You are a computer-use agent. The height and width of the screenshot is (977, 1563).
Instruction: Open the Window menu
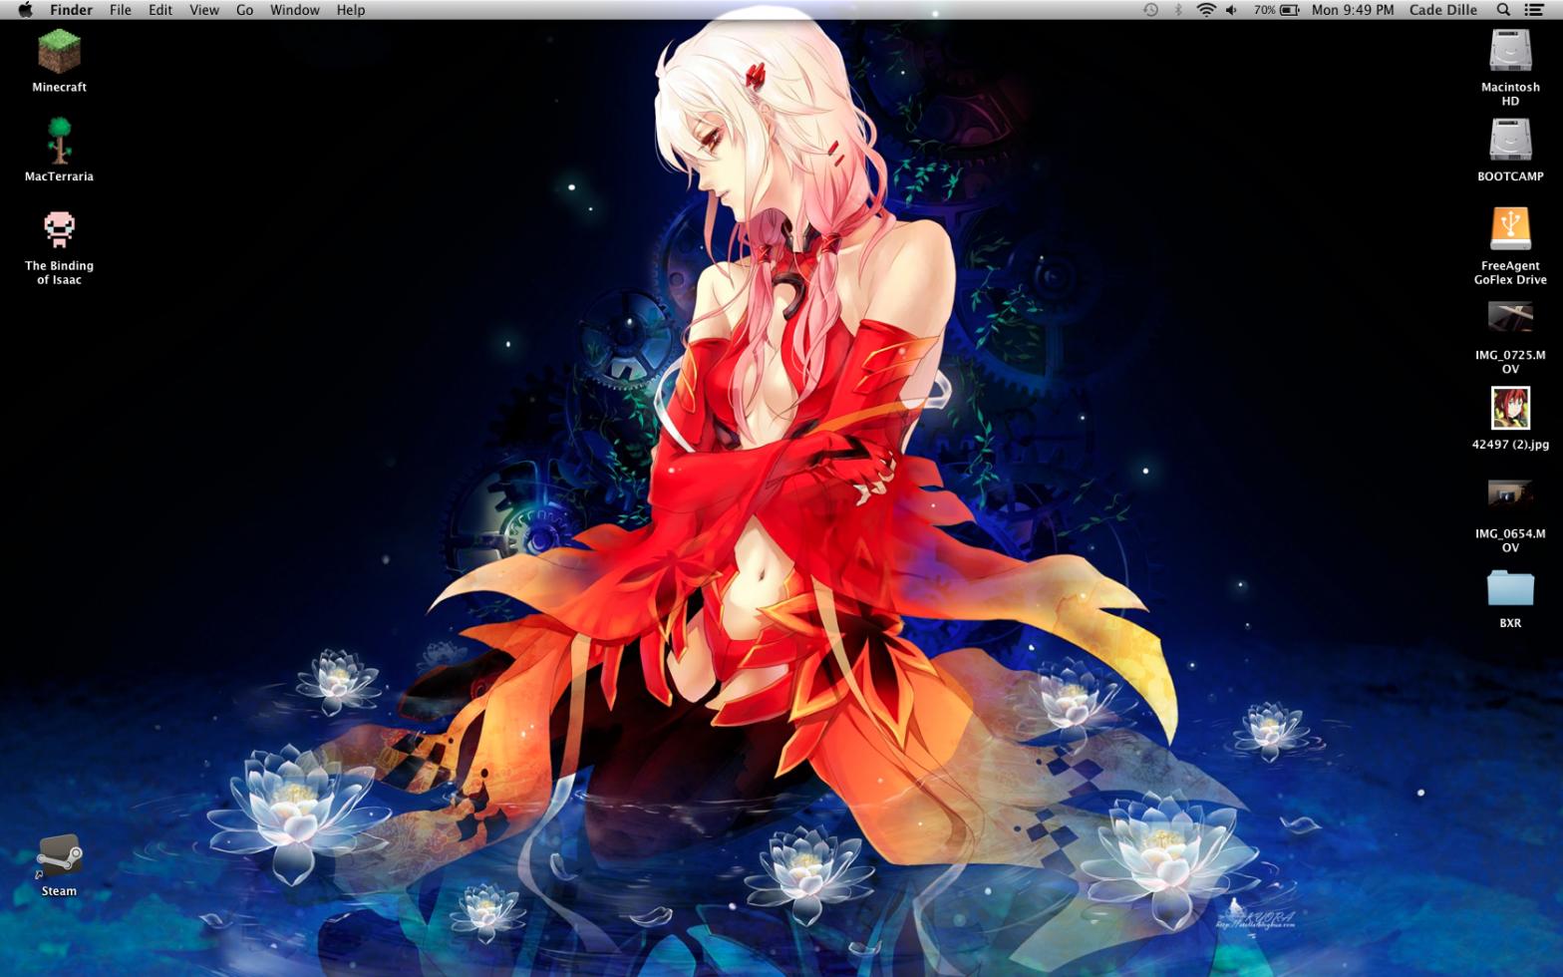(x=295, y=10)
